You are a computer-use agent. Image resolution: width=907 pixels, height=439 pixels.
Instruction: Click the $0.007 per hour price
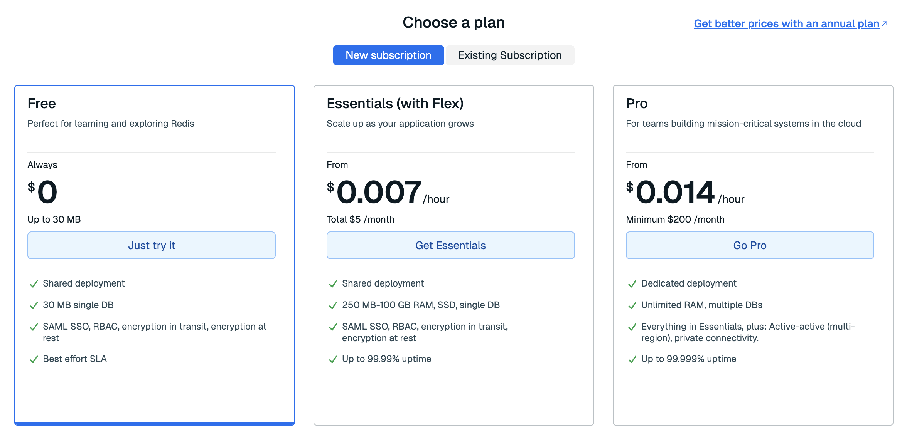pos(379,193)
